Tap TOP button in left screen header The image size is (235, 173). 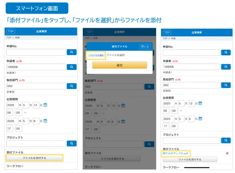(x=11, y=31)
